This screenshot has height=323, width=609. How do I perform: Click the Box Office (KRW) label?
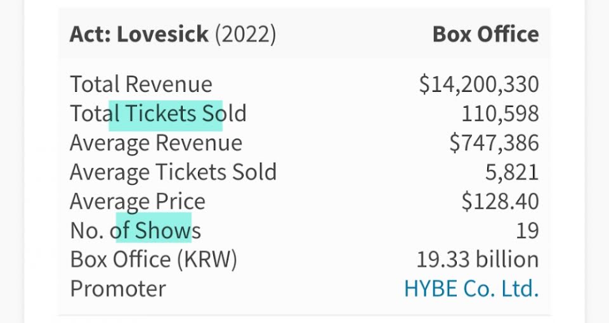point(153,260)
